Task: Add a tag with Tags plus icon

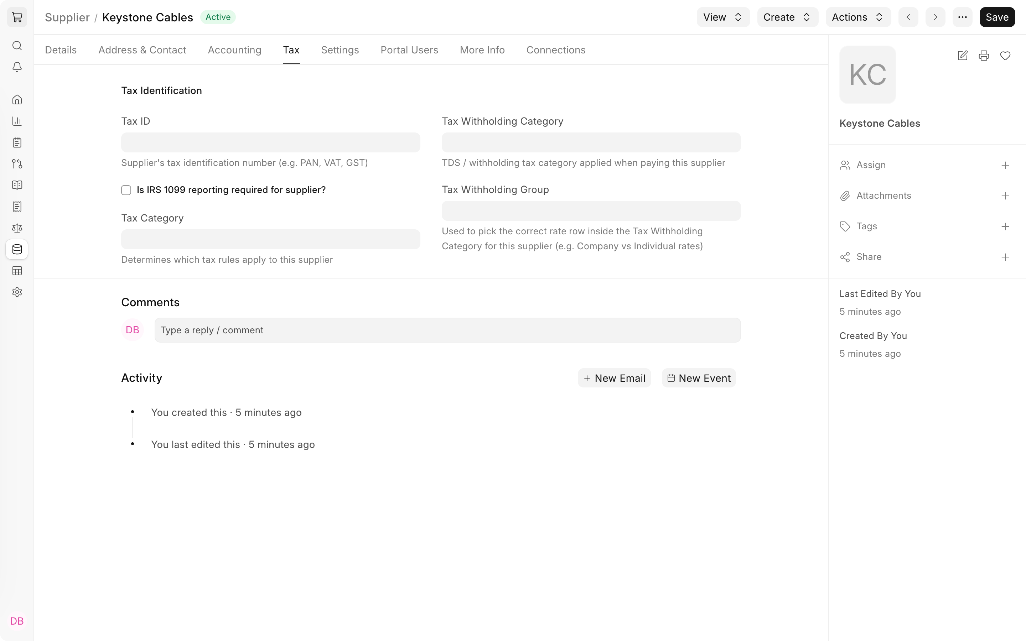Action: pyautogui.click(x=1005, y=226)
